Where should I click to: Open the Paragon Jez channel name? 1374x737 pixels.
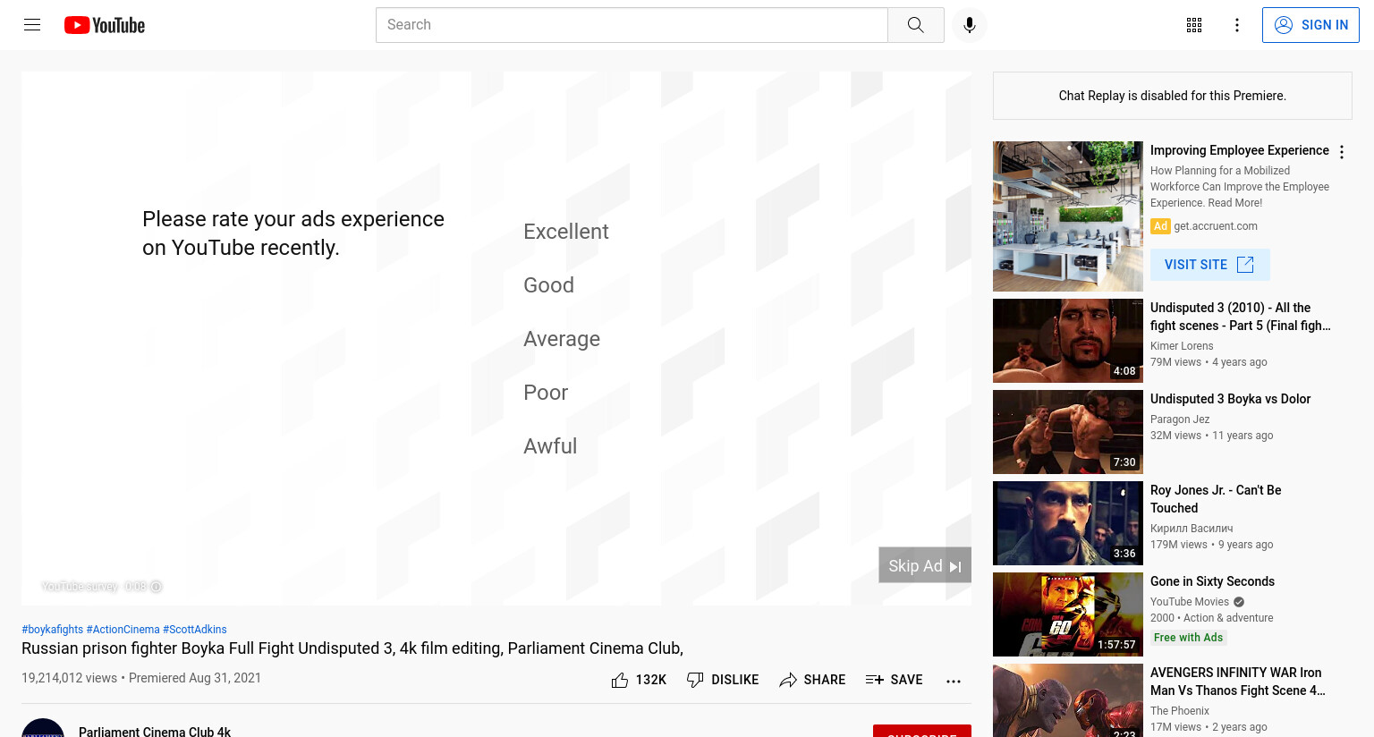pos(1180,419)
